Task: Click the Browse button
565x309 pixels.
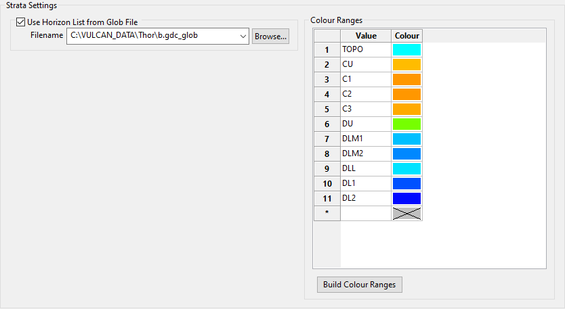Action: pyautogui.click(x=270, y=36)
